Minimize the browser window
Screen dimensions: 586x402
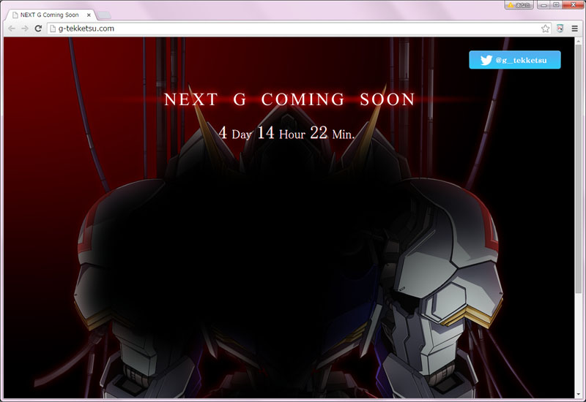pyautogui.click(x=544, y=4)
